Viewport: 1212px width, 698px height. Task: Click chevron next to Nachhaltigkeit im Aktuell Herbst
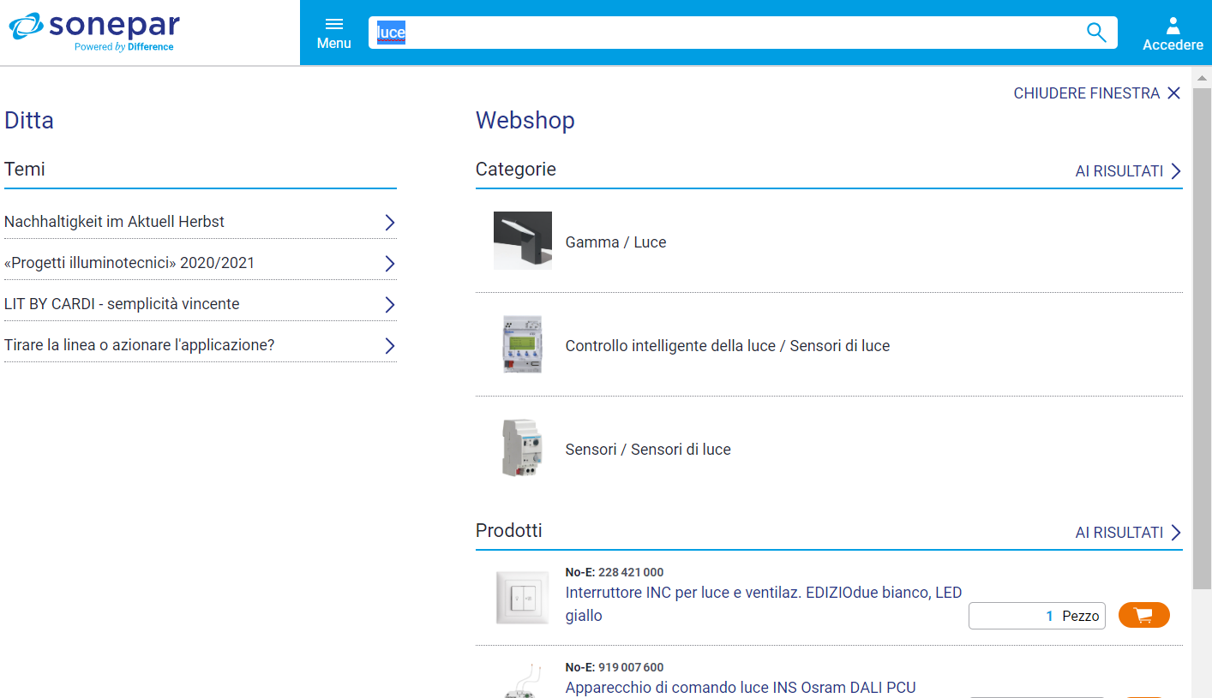click(x=390, y=223)
